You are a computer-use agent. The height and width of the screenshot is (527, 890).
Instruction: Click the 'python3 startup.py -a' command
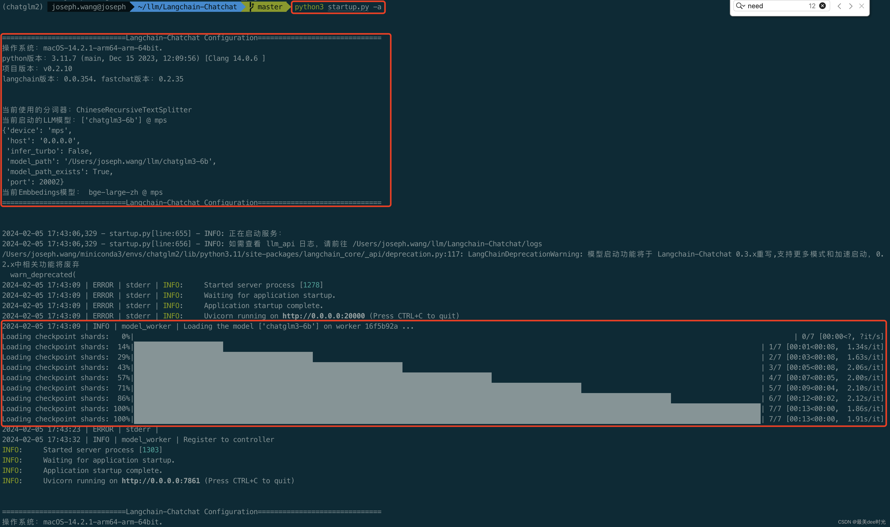pyautogui.click(x=338, y=7)
